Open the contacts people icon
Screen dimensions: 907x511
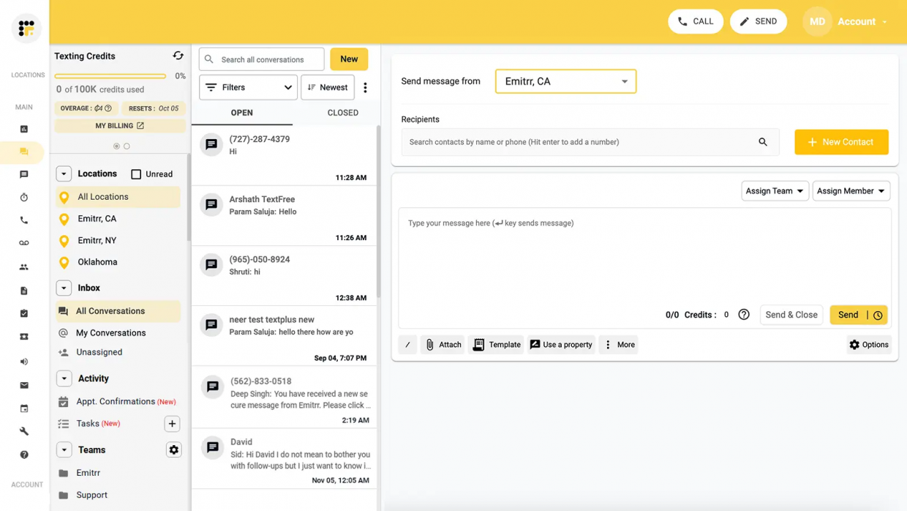coord(24,266)
